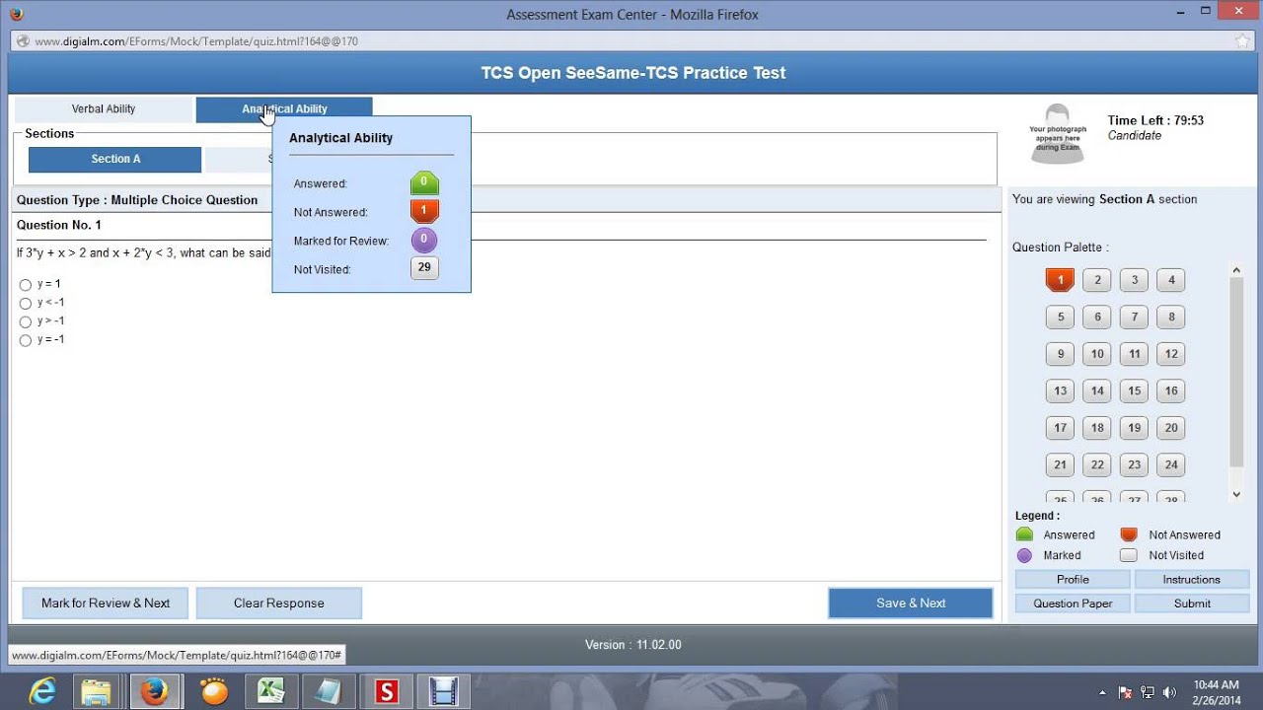Click the question palette scrollbar thumb
This screenshot has height=710, width=1263.
click(x=1236, y=372)
